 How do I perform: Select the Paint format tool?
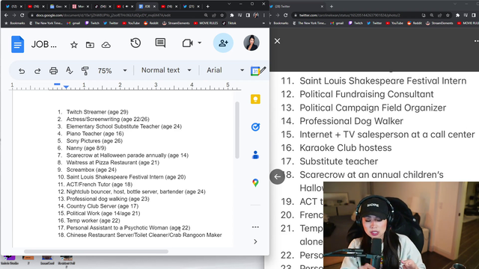click(x=85, y=71)
